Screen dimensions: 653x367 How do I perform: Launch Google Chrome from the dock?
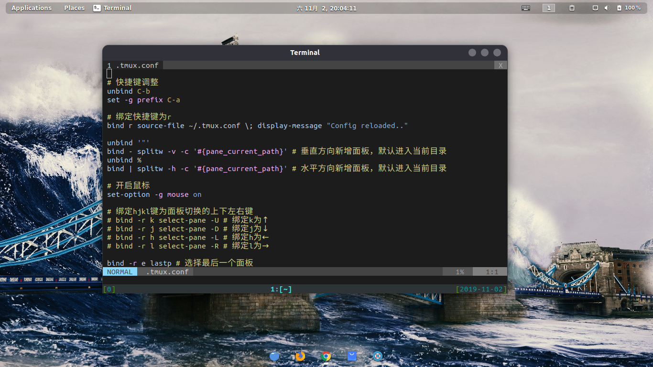pyautogui.click(x=326, y=356)
